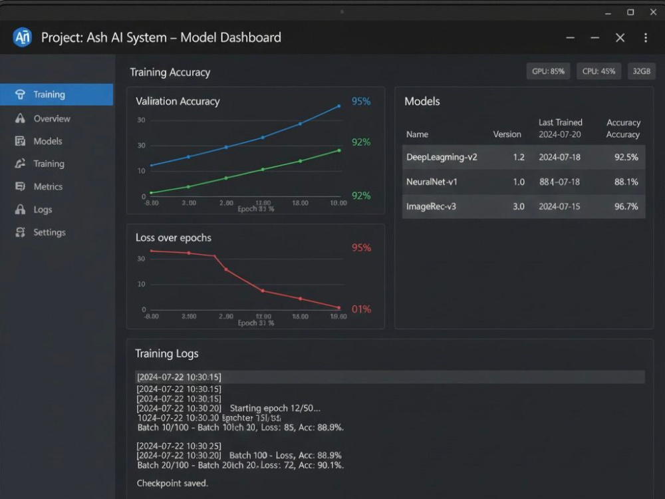
Task: Click the Last Trained column header
Action: click(560, 122)
